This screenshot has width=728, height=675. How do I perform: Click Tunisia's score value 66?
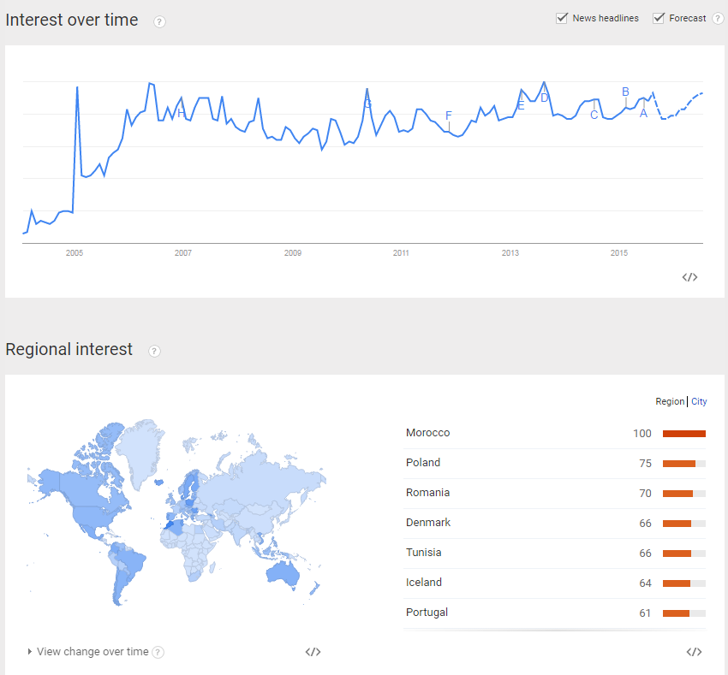[x=646, y=553]
